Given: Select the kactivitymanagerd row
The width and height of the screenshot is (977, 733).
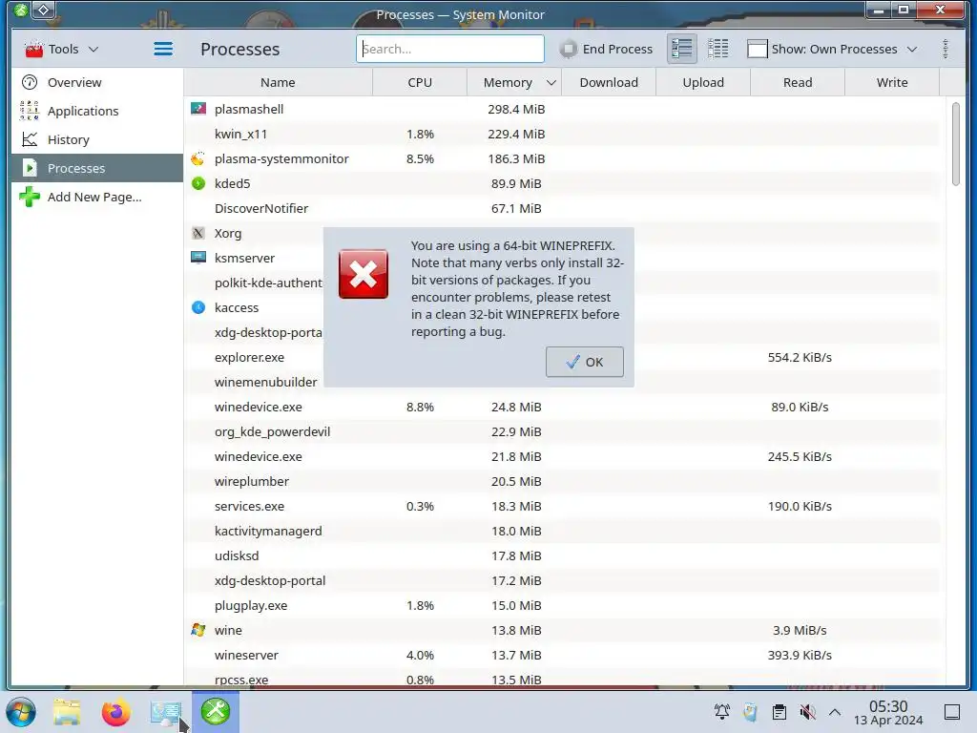Looking at the screenshot, I should pos(562,531).
